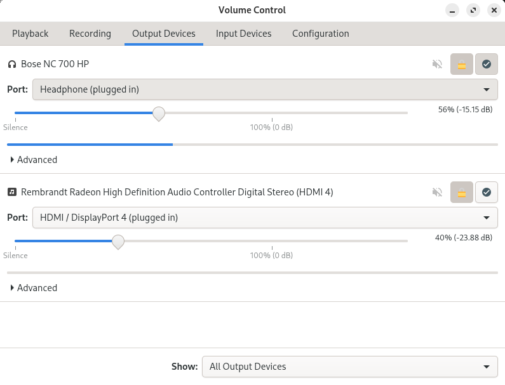Expand Advanced options for Bose NC 700 HP

coord(34,160)
